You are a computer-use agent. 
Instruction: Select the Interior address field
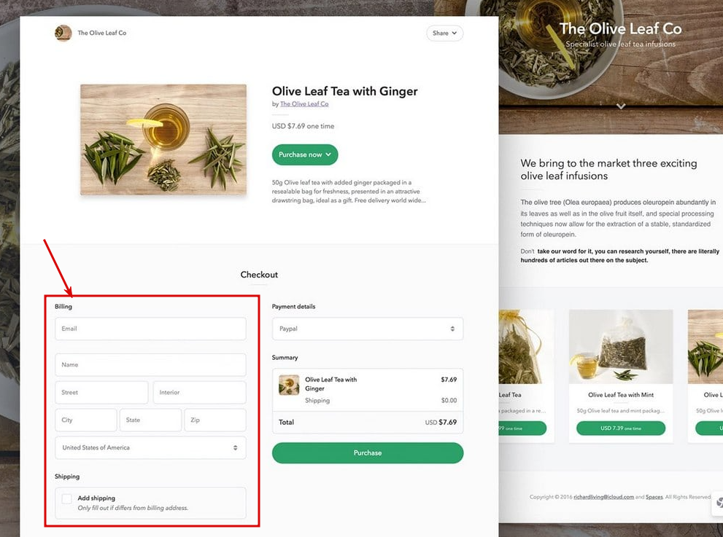point(199,392)
